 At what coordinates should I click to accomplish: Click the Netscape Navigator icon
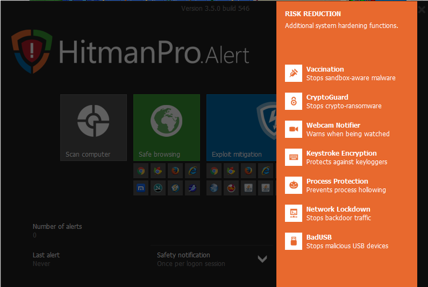158,188
